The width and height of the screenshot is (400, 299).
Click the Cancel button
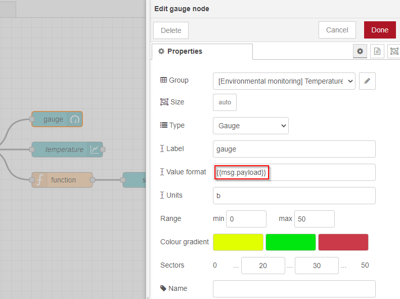tap(337, 30)
